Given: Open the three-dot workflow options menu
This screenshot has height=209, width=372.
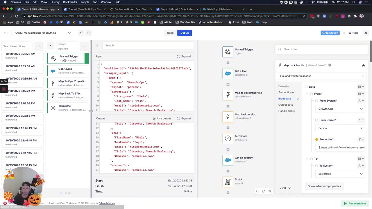Looking at the screenshot, I should (x=6, y=33).
